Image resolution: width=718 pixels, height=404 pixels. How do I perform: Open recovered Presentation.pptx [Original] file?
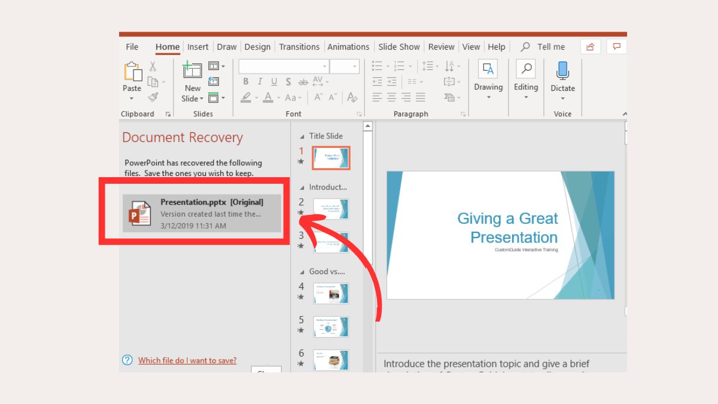pyautogui.click(x=202, y=213)
